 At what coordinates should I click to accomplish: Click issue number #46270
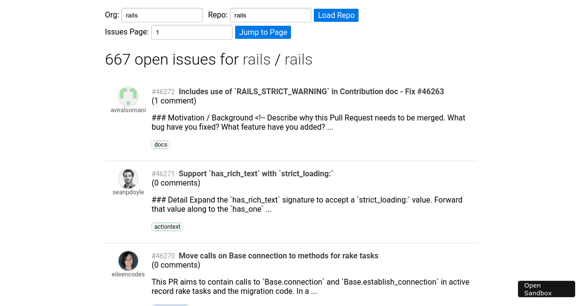tap(163, 256)
